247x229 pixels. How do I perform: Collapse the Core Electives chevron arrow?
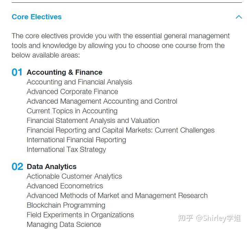[239, 17]
